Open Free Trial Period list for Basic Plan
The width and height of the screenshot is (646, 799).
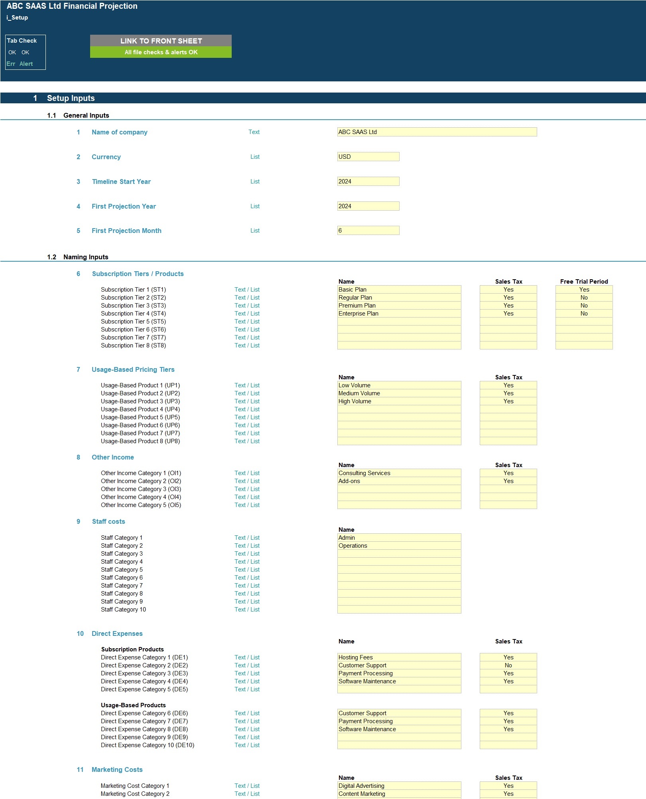pos(584,290)
